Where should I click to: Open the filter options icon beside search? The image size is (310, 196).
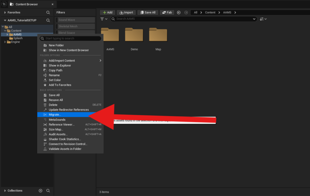[104, 19]
